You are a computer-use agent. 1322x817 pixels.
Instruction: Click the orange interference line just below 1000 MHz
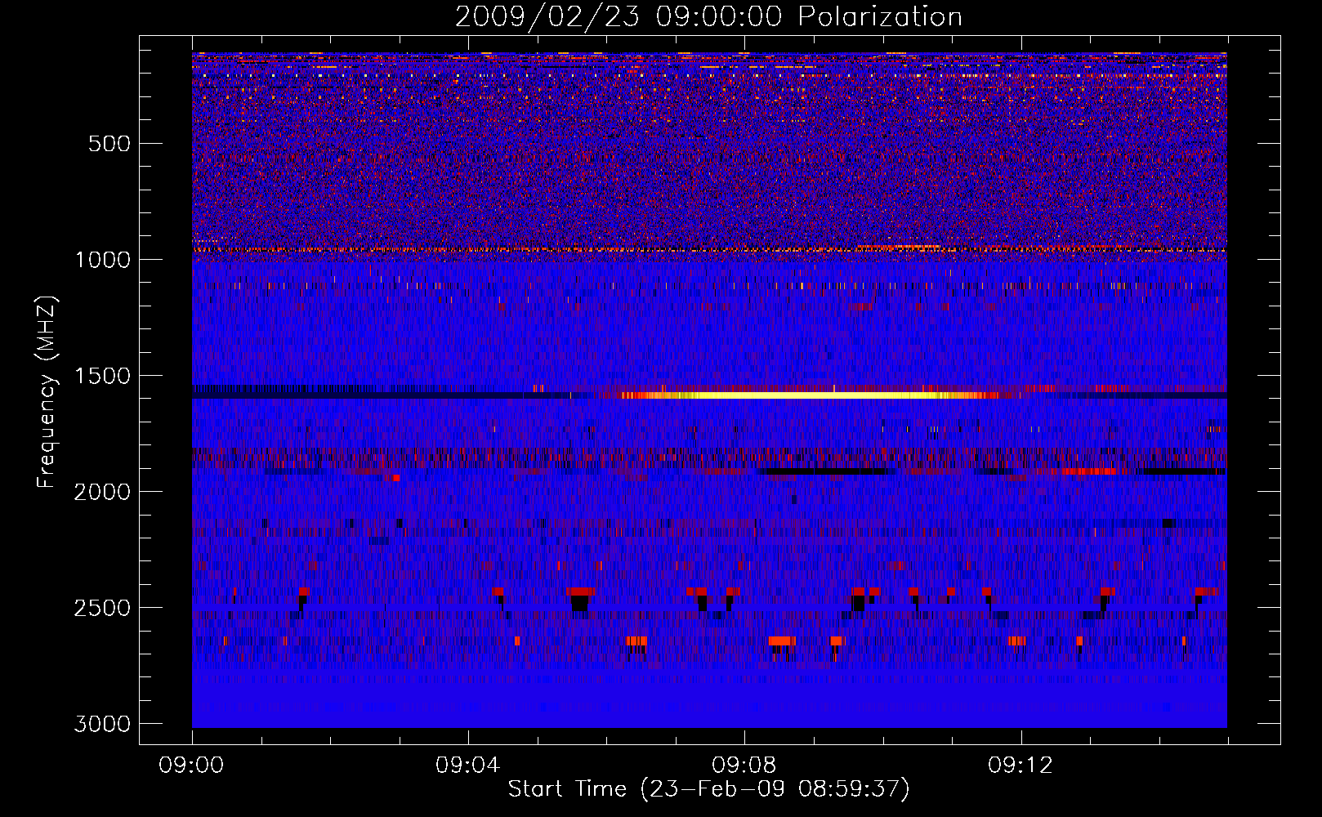pos(708,248)
